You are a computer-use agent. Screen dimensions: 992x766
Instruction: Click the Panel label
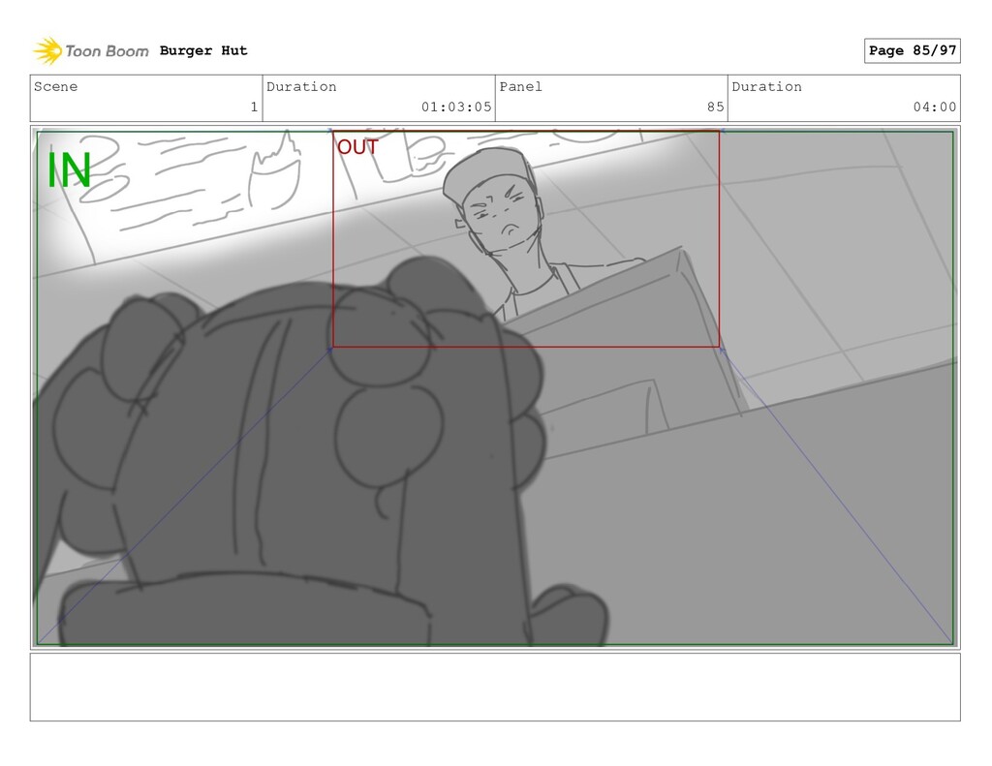pyautogui.click(x=520, y=86)
